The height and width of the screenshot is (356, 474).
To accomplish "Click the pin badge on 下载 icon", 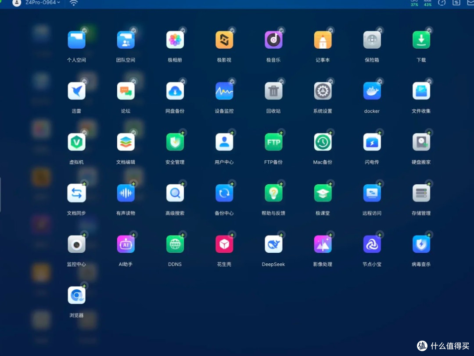I will (429, 30).
